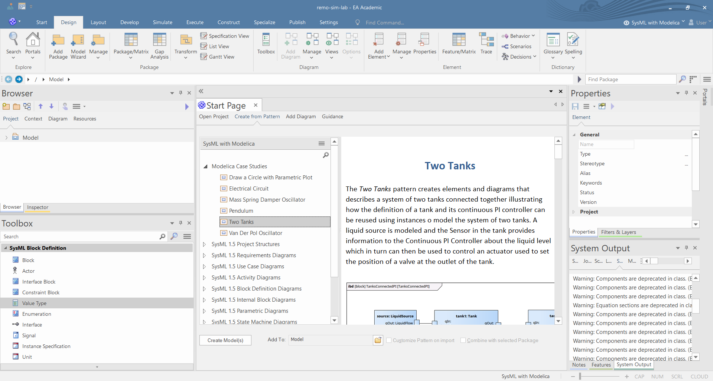Image resolution: width=713 pixels, height=381 pixels.
Task: Move item up in Browser toolbar
Action: pos(40,106)
